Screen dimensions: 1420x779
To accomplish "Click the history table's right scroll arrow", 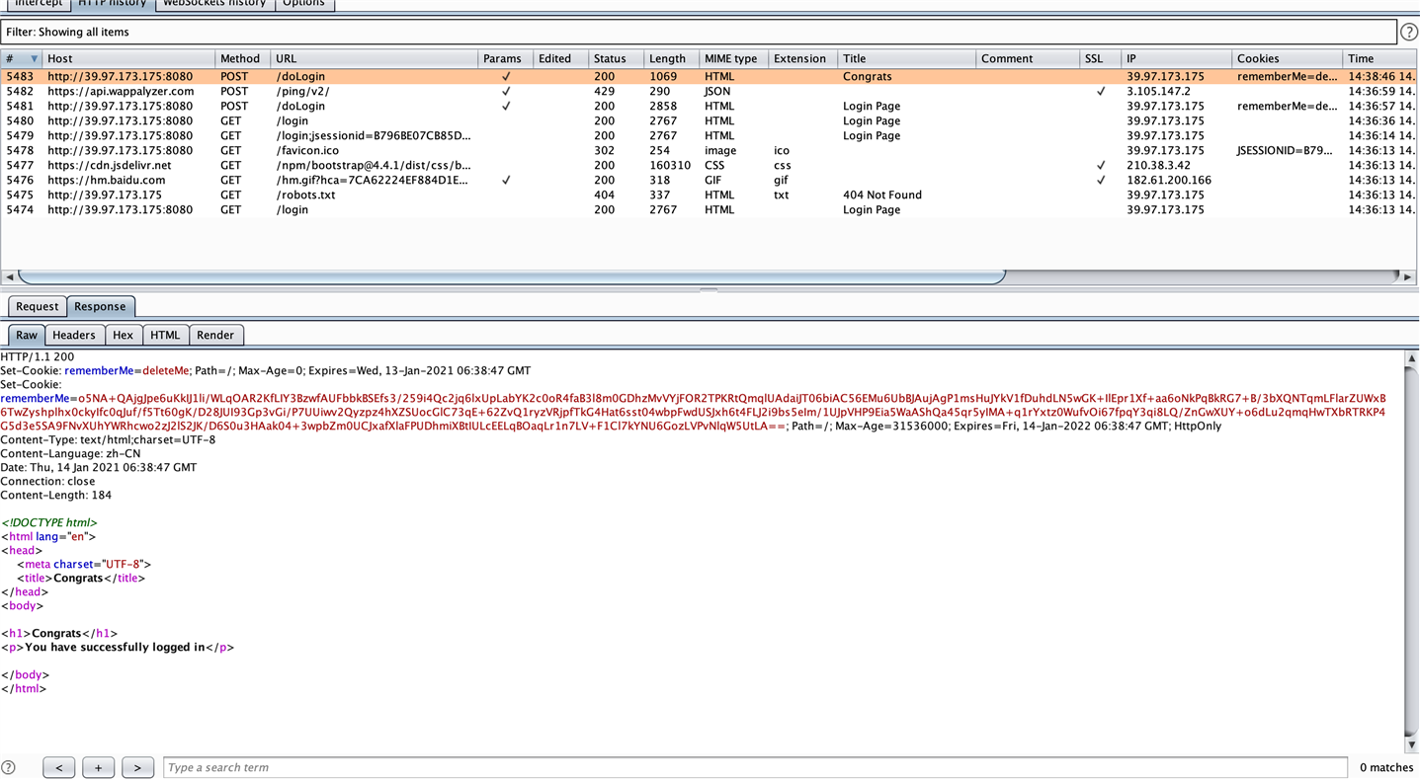I will [1408, 277].
